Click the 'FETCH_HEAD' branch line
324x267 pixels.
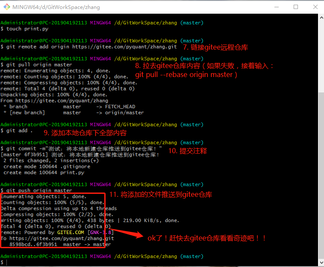pyautogui.click(x=69, y=107)
